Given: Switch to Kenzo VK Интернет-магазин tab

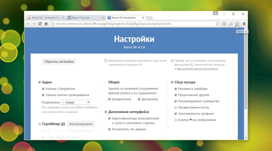Looking at the screenshot, I should pos(46,17).
